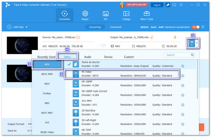Select MOV format category
This screenshot has width=211, height=137.
click(x=47, y=84)
